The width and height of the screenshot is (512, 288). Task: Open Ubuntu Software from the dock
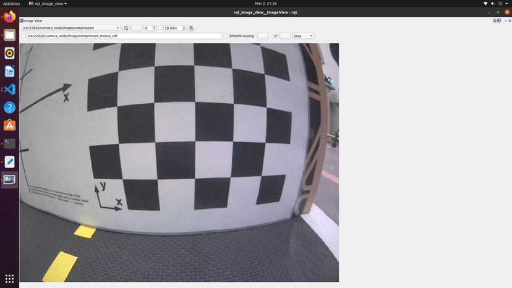[x=9, y=125]
